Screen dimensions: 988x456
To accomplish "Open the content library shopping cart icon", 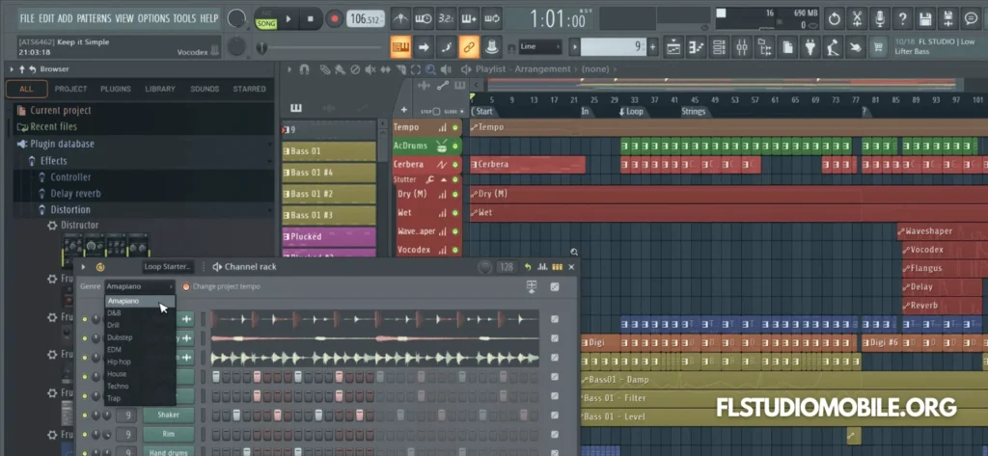I will [877, 46].
